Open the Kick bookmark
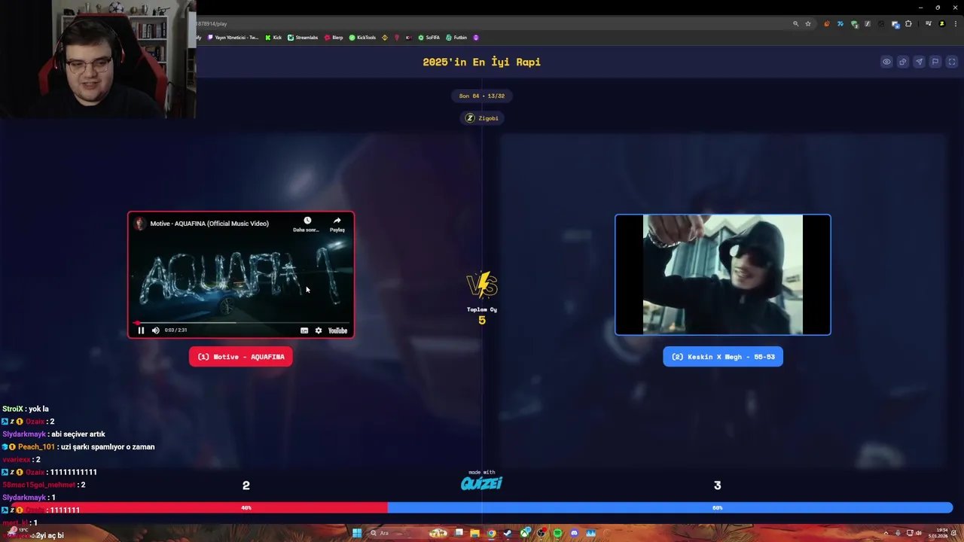 pos(273,38)
